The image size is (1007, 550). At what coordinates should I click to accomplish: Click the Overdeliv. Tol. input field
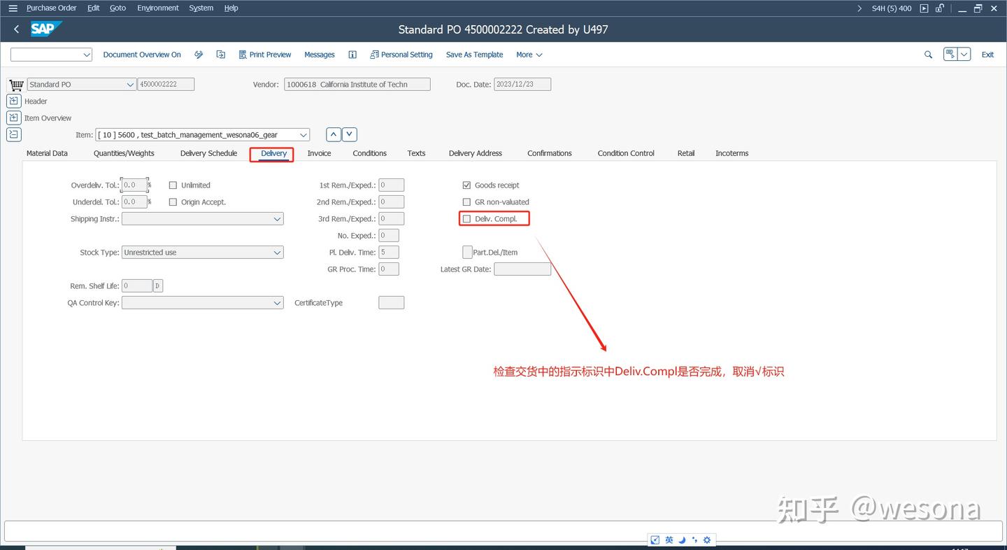click(x=134, y=185)
